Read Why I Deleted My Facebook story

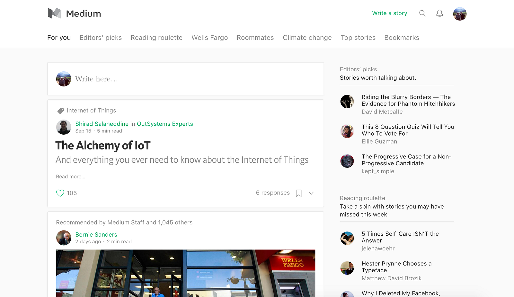[x=401, y=293]
